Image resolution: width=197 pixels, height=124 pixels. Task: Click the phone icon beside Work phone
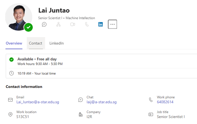click(x=151, y=100)
